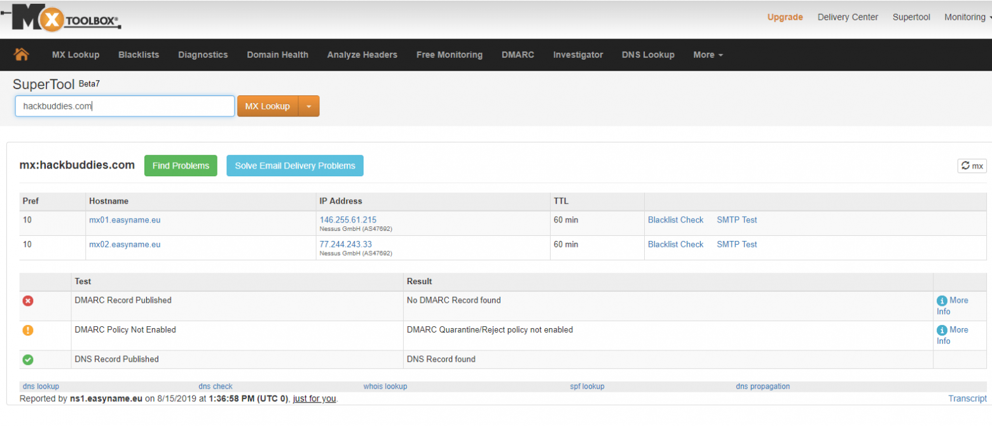Click the info icon in DMARC Record row

point(942,301)
